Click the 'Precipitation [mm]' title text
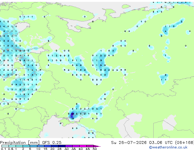Image resolution: width=194 pixels, height=150 pixels. [x=20, y=143]
